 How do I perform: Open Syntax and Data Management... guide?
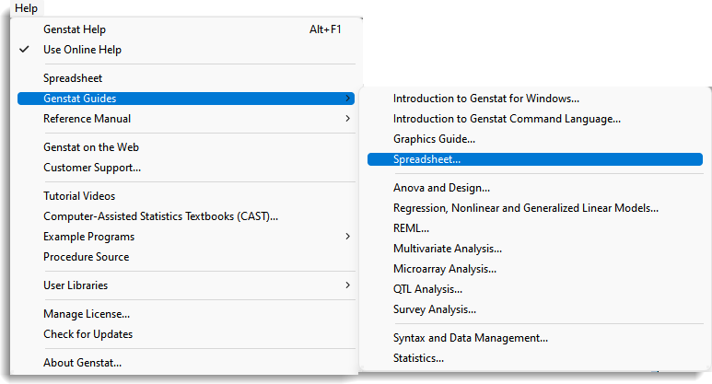[x=535, y=338]
